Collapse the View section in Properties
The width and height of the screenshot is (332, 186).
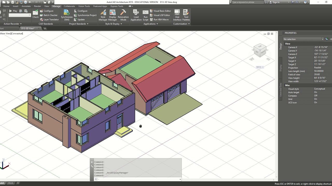pos(308,44)
